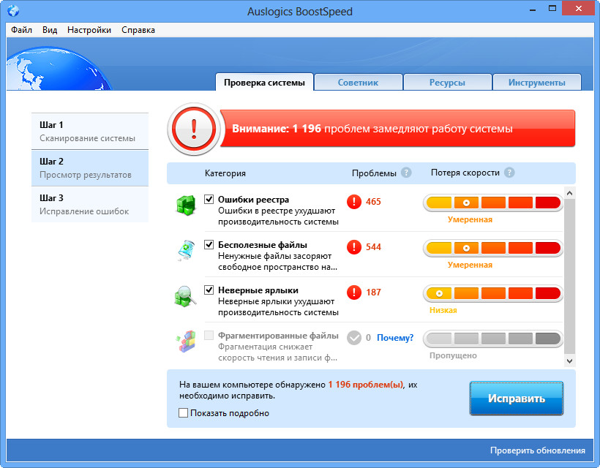The image size is (600, 468).
Task: Select Шаг 3 Исправление ошибок
Action: [90, 204]
